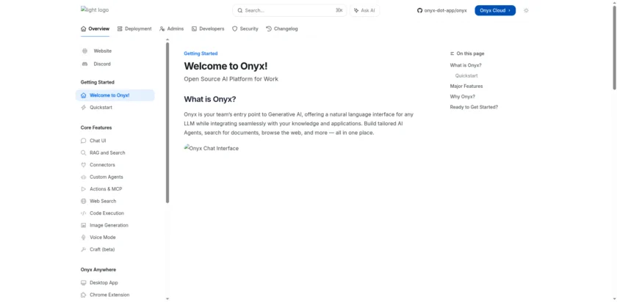
Task: Open the Actions & MCP page
Action: tap(115, 189)
